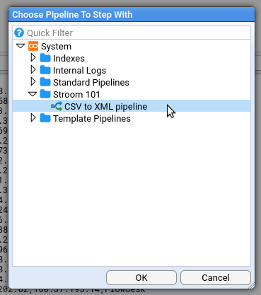Select the Internal Logs label

pos(79,71)
